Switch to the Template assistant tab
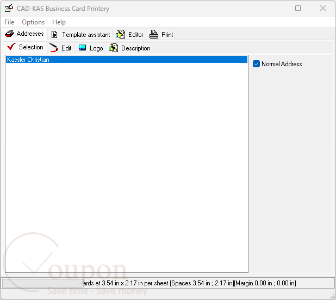 coord(80,34)
